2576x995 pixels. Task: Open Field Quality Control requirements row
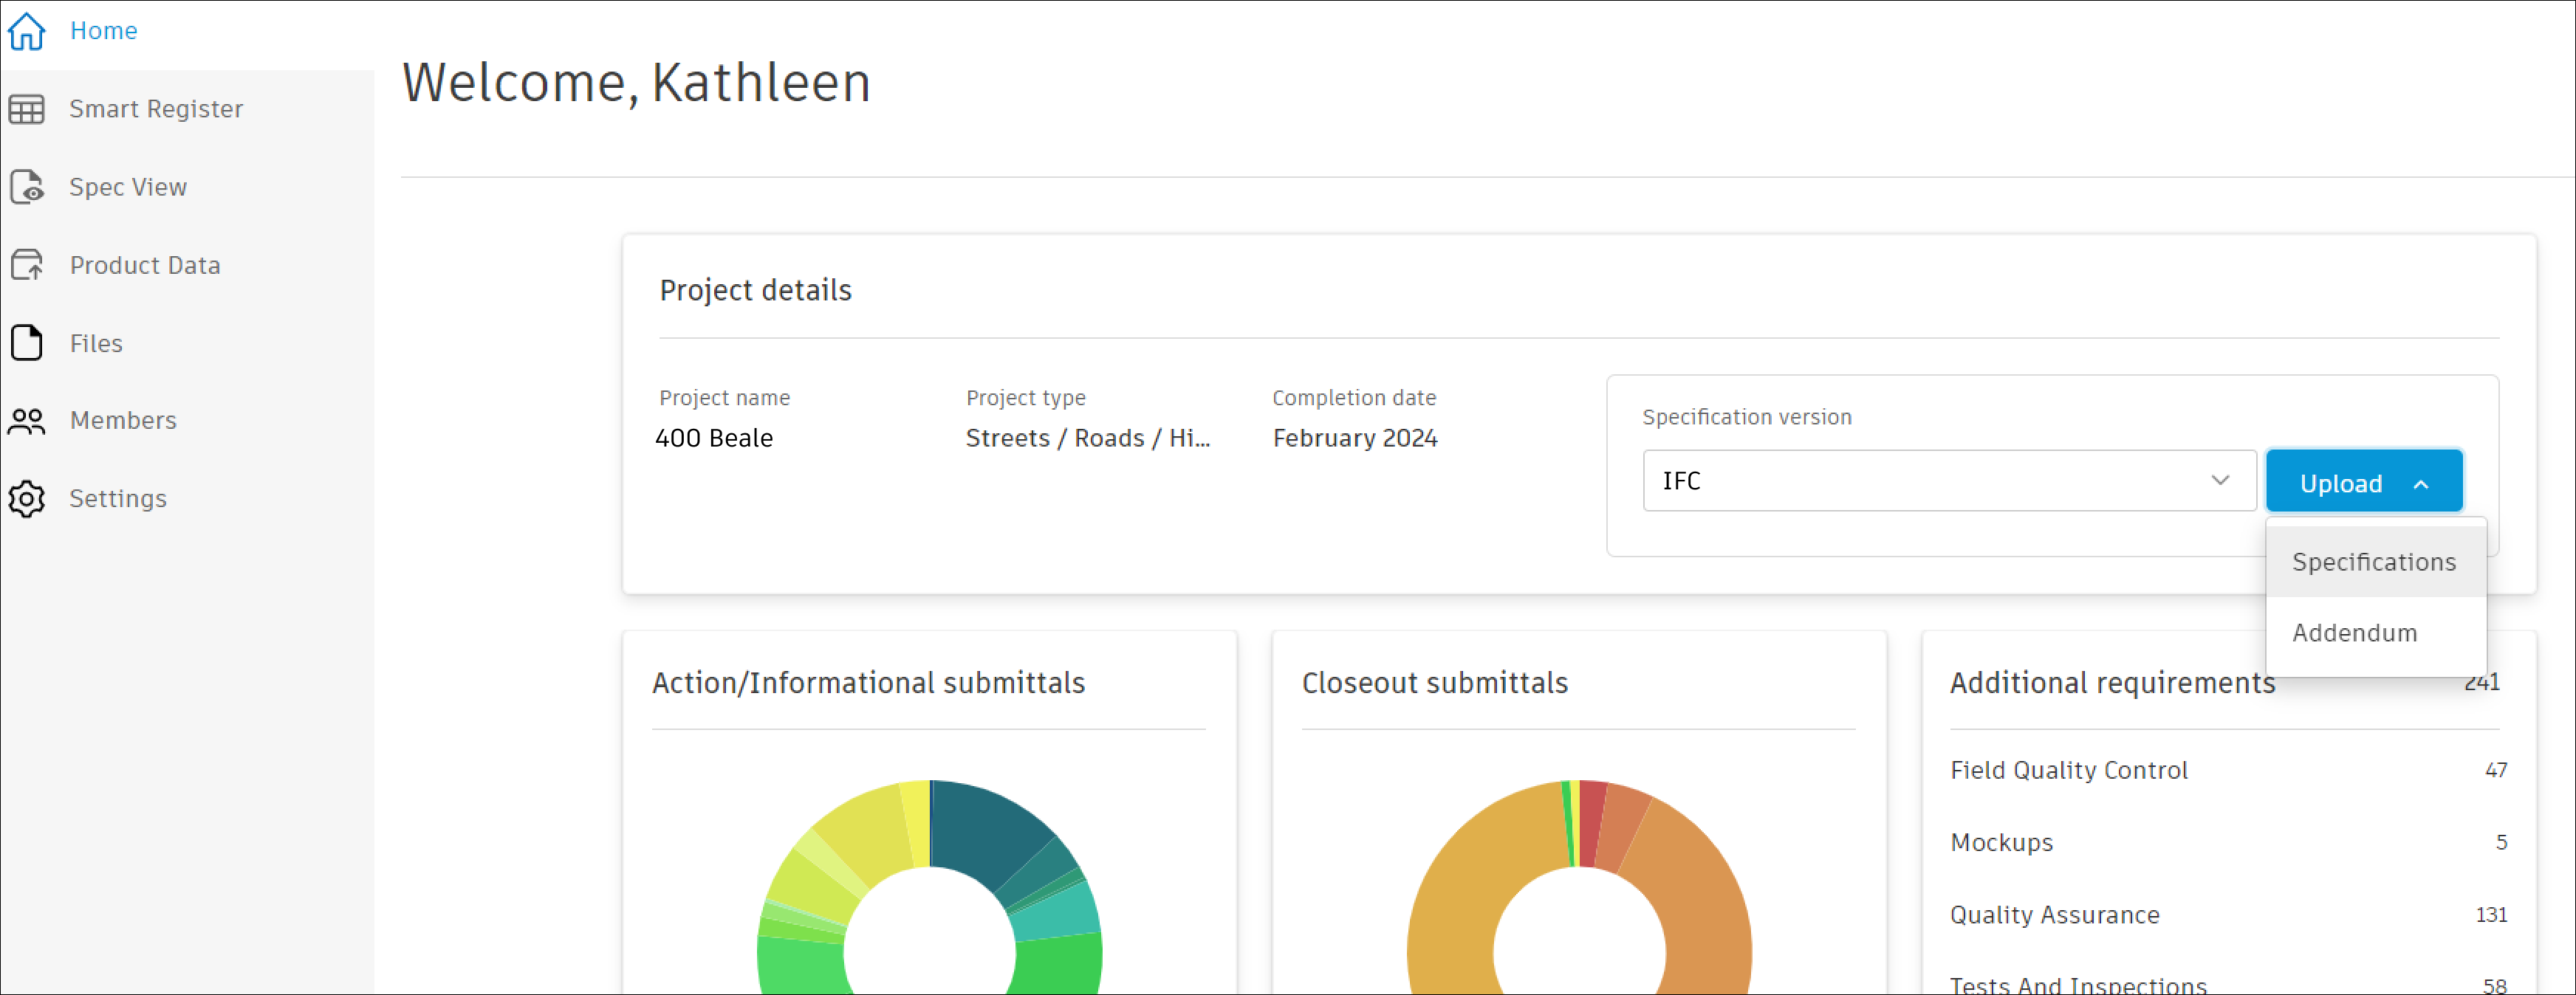[x=2068, y=770]
